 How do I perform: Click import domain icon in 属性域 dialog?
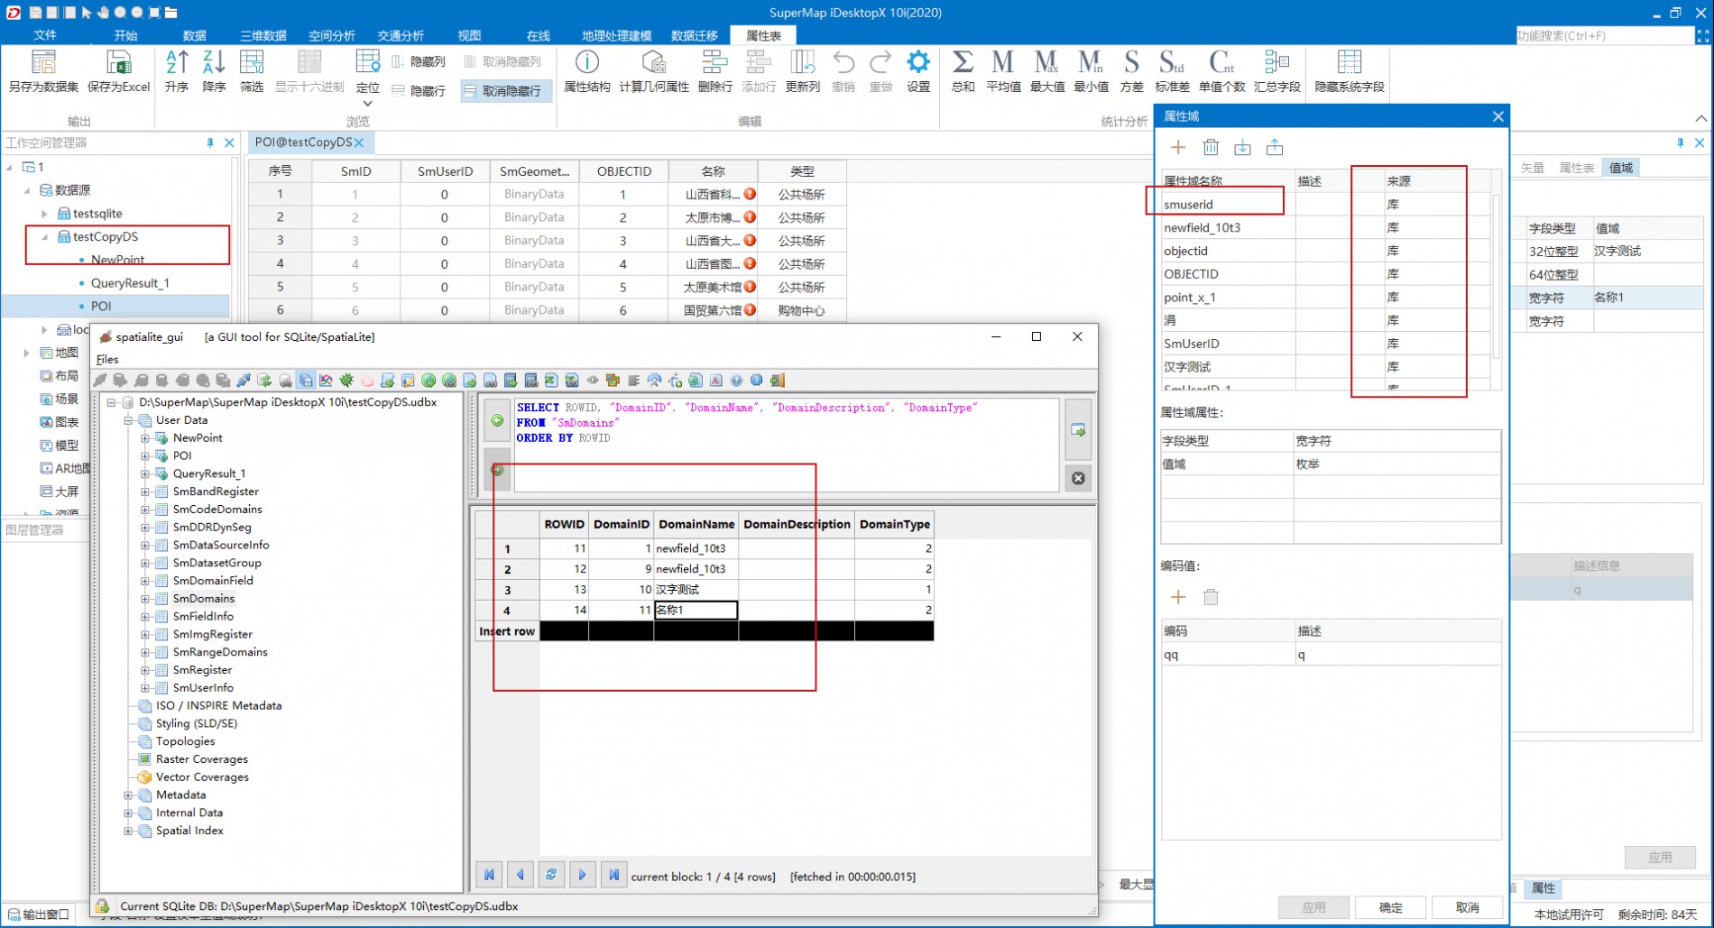pyautogui.click(x=1242, y=147)
